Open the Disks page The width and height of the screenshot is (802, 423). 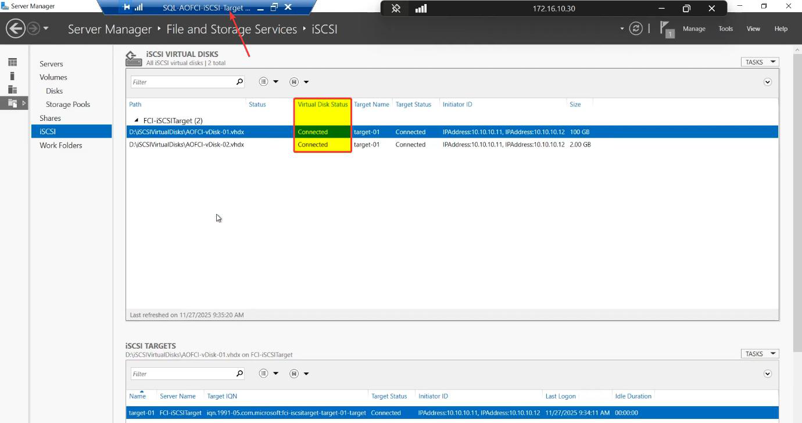(x=54, y=91)
